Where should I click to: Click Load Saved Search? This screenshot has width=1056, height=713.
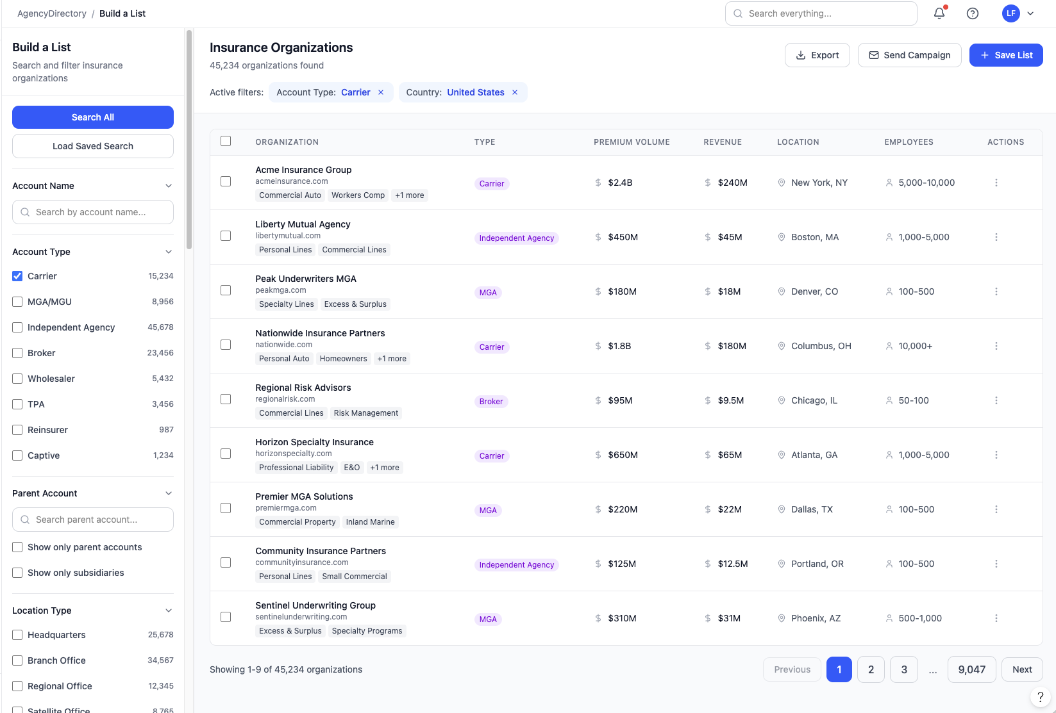tap(93, 146)
